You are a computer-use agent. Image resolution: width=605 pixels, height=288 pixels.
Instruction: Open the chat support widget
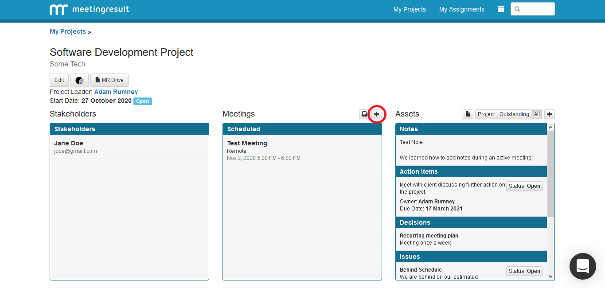(582, 266)
